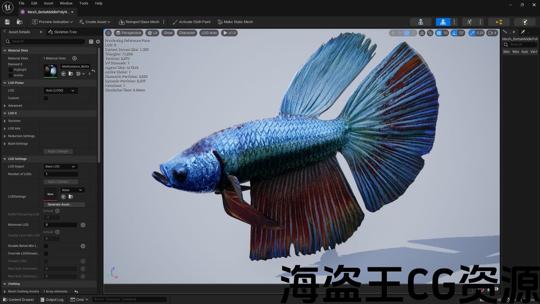Toggle rotation snap angle icon
The image size is (540, 304).
454,33
